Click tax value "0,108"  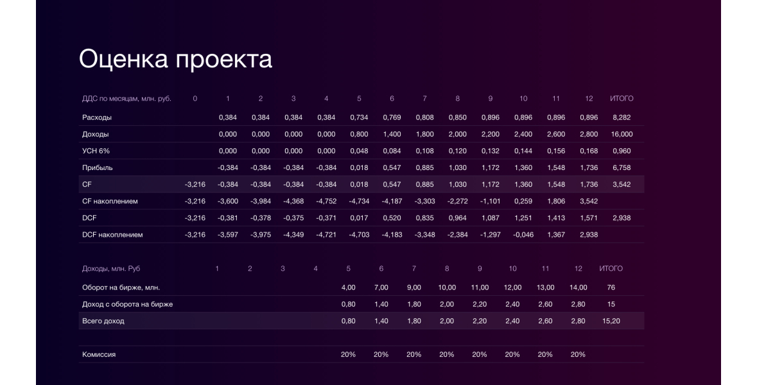(x=424, y=151)
